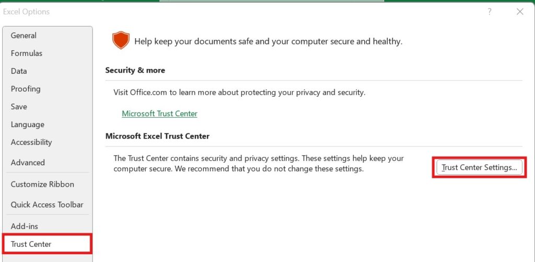Go to the Save category
The width and height of the screenshot is (535, 262).
(19, 107)
